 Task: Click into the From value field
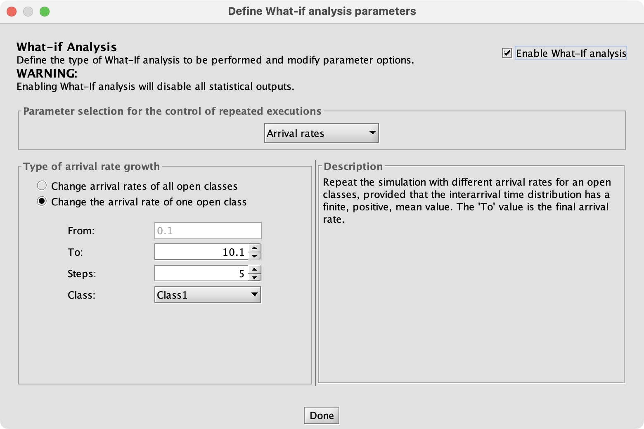pos(208,231)
